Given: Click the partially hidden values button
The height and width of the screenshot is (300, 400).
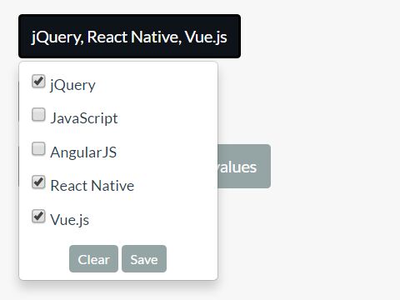Looking at the screenshot, I should 244,167.
